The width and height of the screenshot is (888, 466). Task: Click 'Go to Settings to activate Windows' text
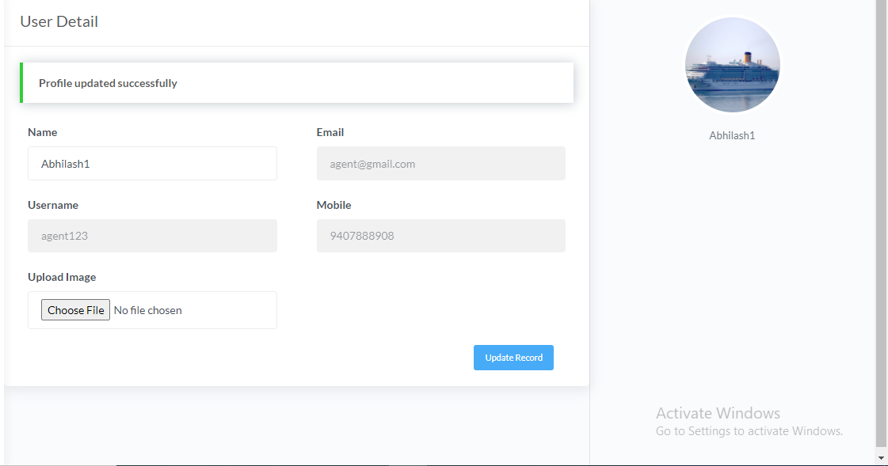pos(749,431)
